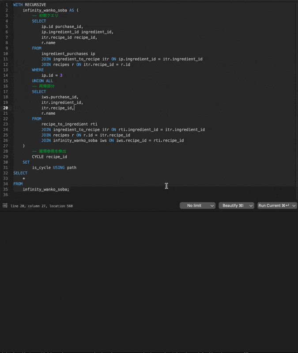
Task: Click JOIN recipes r on line 25
Action: pyautogui.click(x=86, y=135)
